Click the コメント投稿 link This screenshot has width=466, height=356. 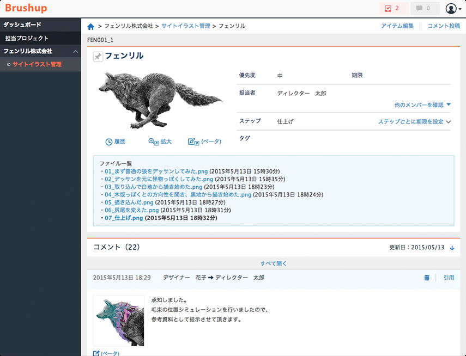444,26
